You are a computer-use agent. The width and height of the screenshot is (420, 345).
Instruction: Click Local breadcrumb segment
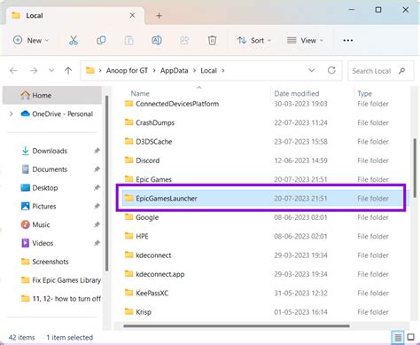[208, 71]
